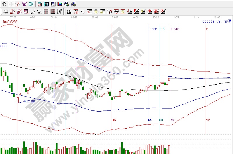233x154 pixels.
Task: Click the Bt=0.6283 indicator text
Action: click(10, 22)
